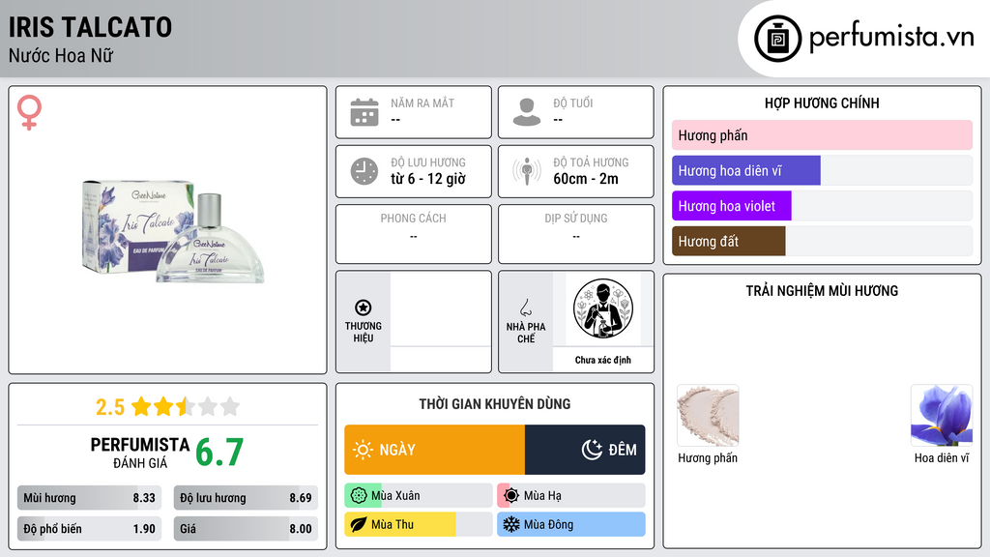Click the Trải nghiệm mùi hương heading

click(x=822, y=291)
